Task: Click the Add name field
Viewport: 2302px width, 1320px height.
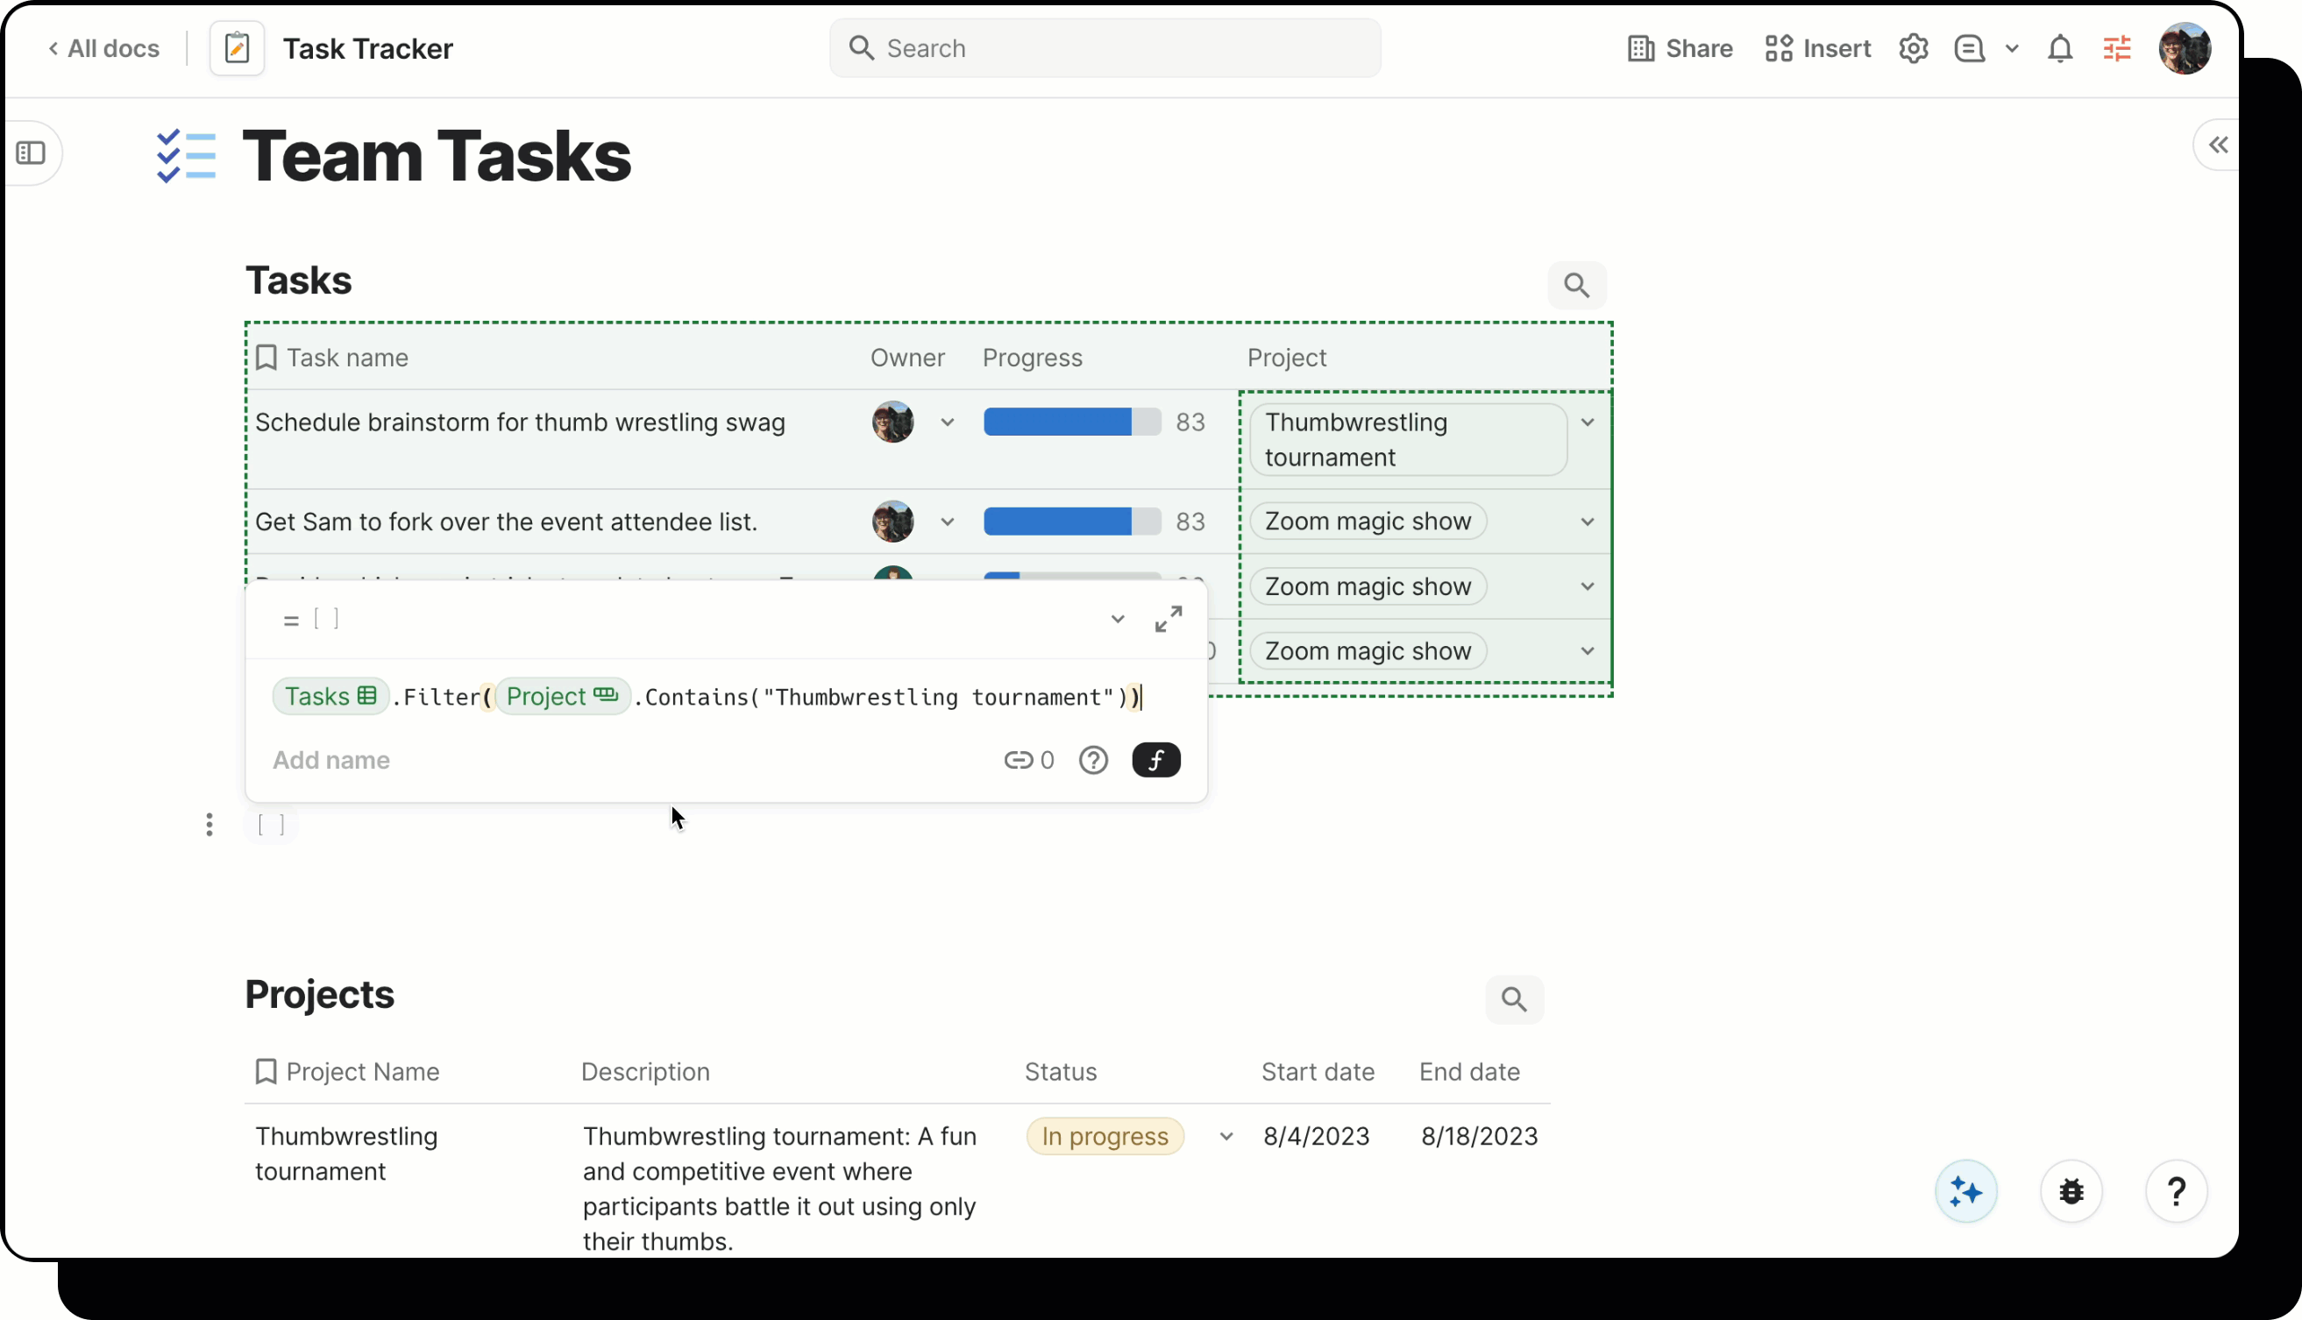Action: coord(331,760)
